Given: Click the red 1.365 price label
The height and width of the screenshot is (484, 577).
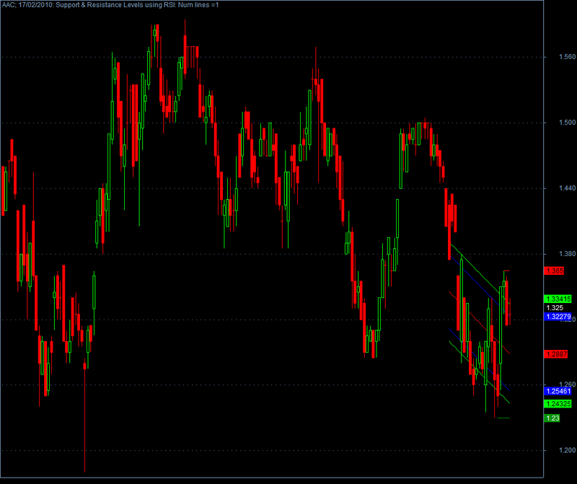Looking at the screenshot, I should point(554,271).
